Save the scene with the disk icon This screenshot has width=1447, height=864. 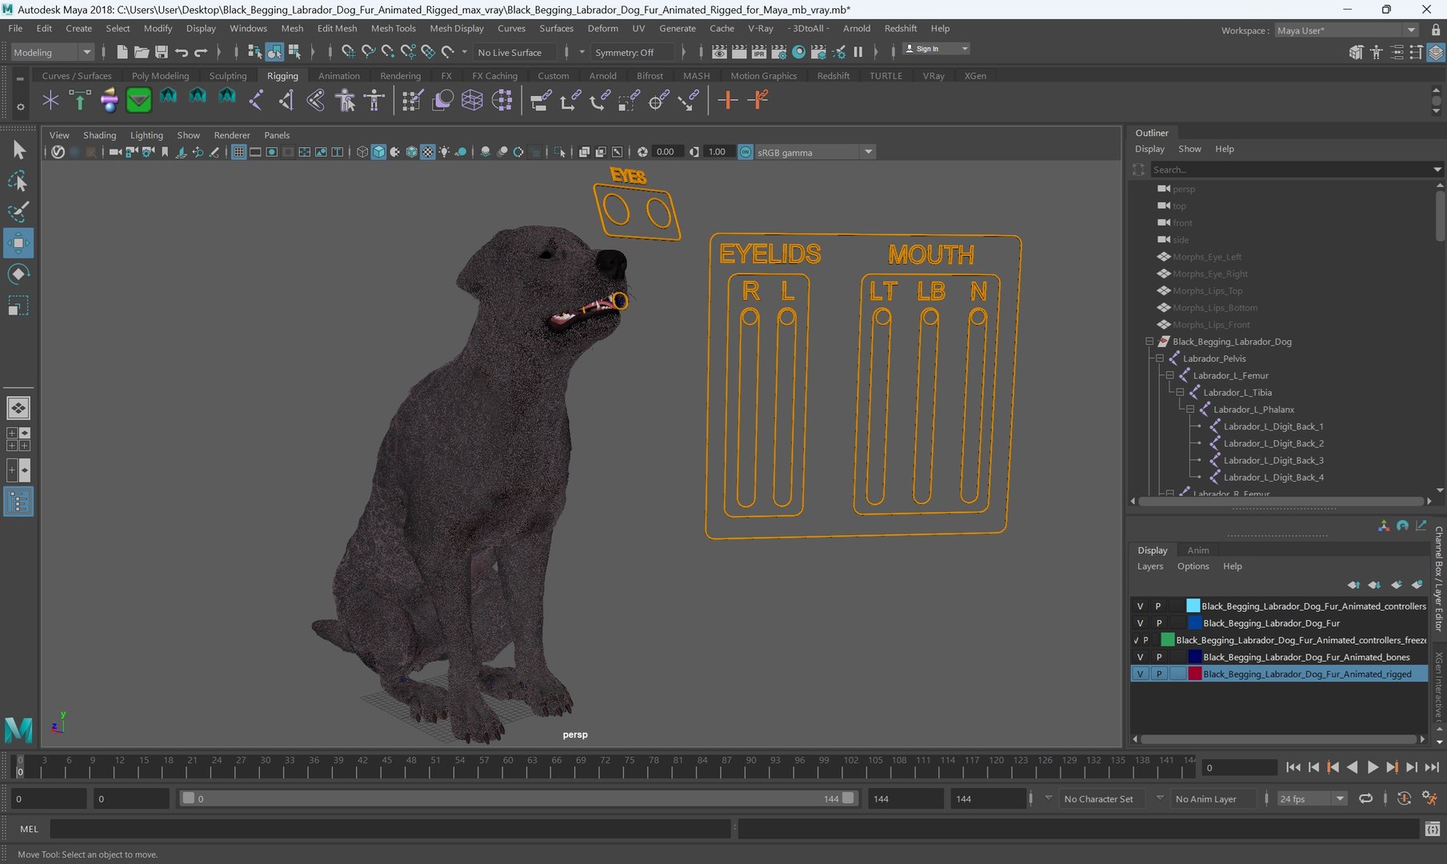(161, 52)
